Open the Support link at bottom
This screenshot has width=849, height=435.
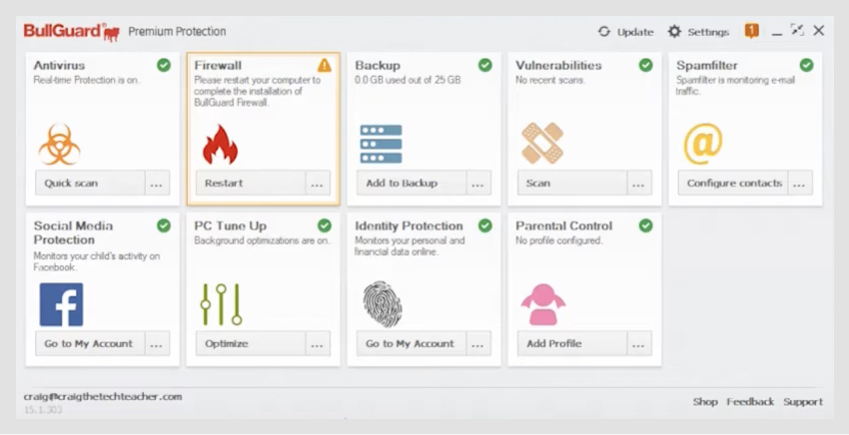(803, 402)
